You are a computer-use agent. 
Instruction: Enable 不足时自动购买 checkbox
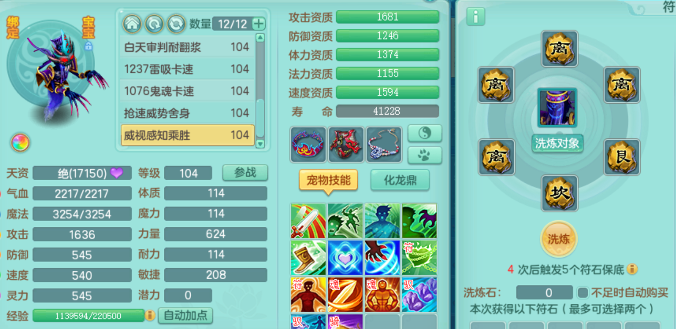click(583, 292)
